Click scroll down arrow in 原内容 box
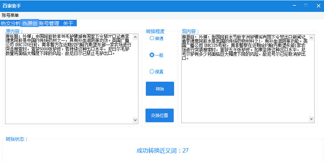This screenshot has width=324, height=163. (x=135, y=120)
